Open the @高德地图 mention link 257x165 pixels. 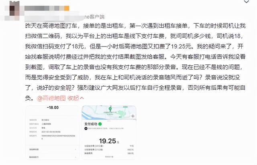coord(51,98)
